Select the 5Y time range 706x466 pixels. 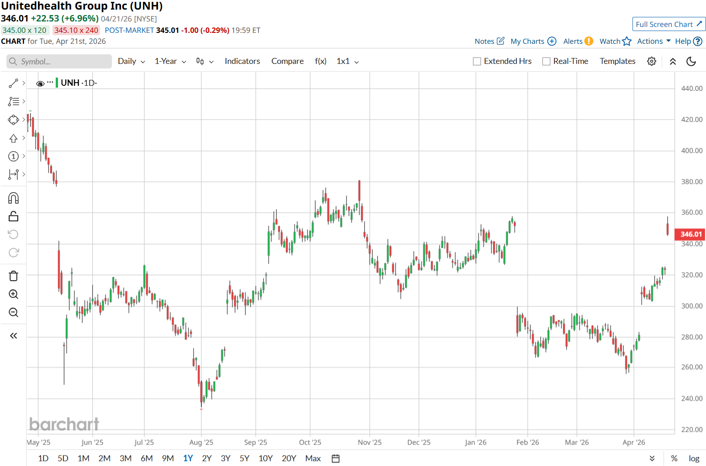244,458
